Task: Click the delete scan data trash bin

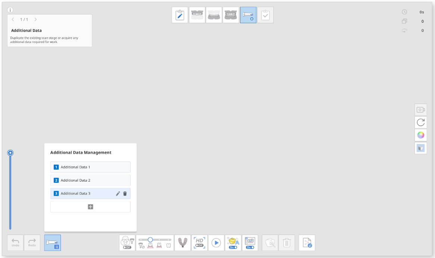Action: tap(287, 243)
